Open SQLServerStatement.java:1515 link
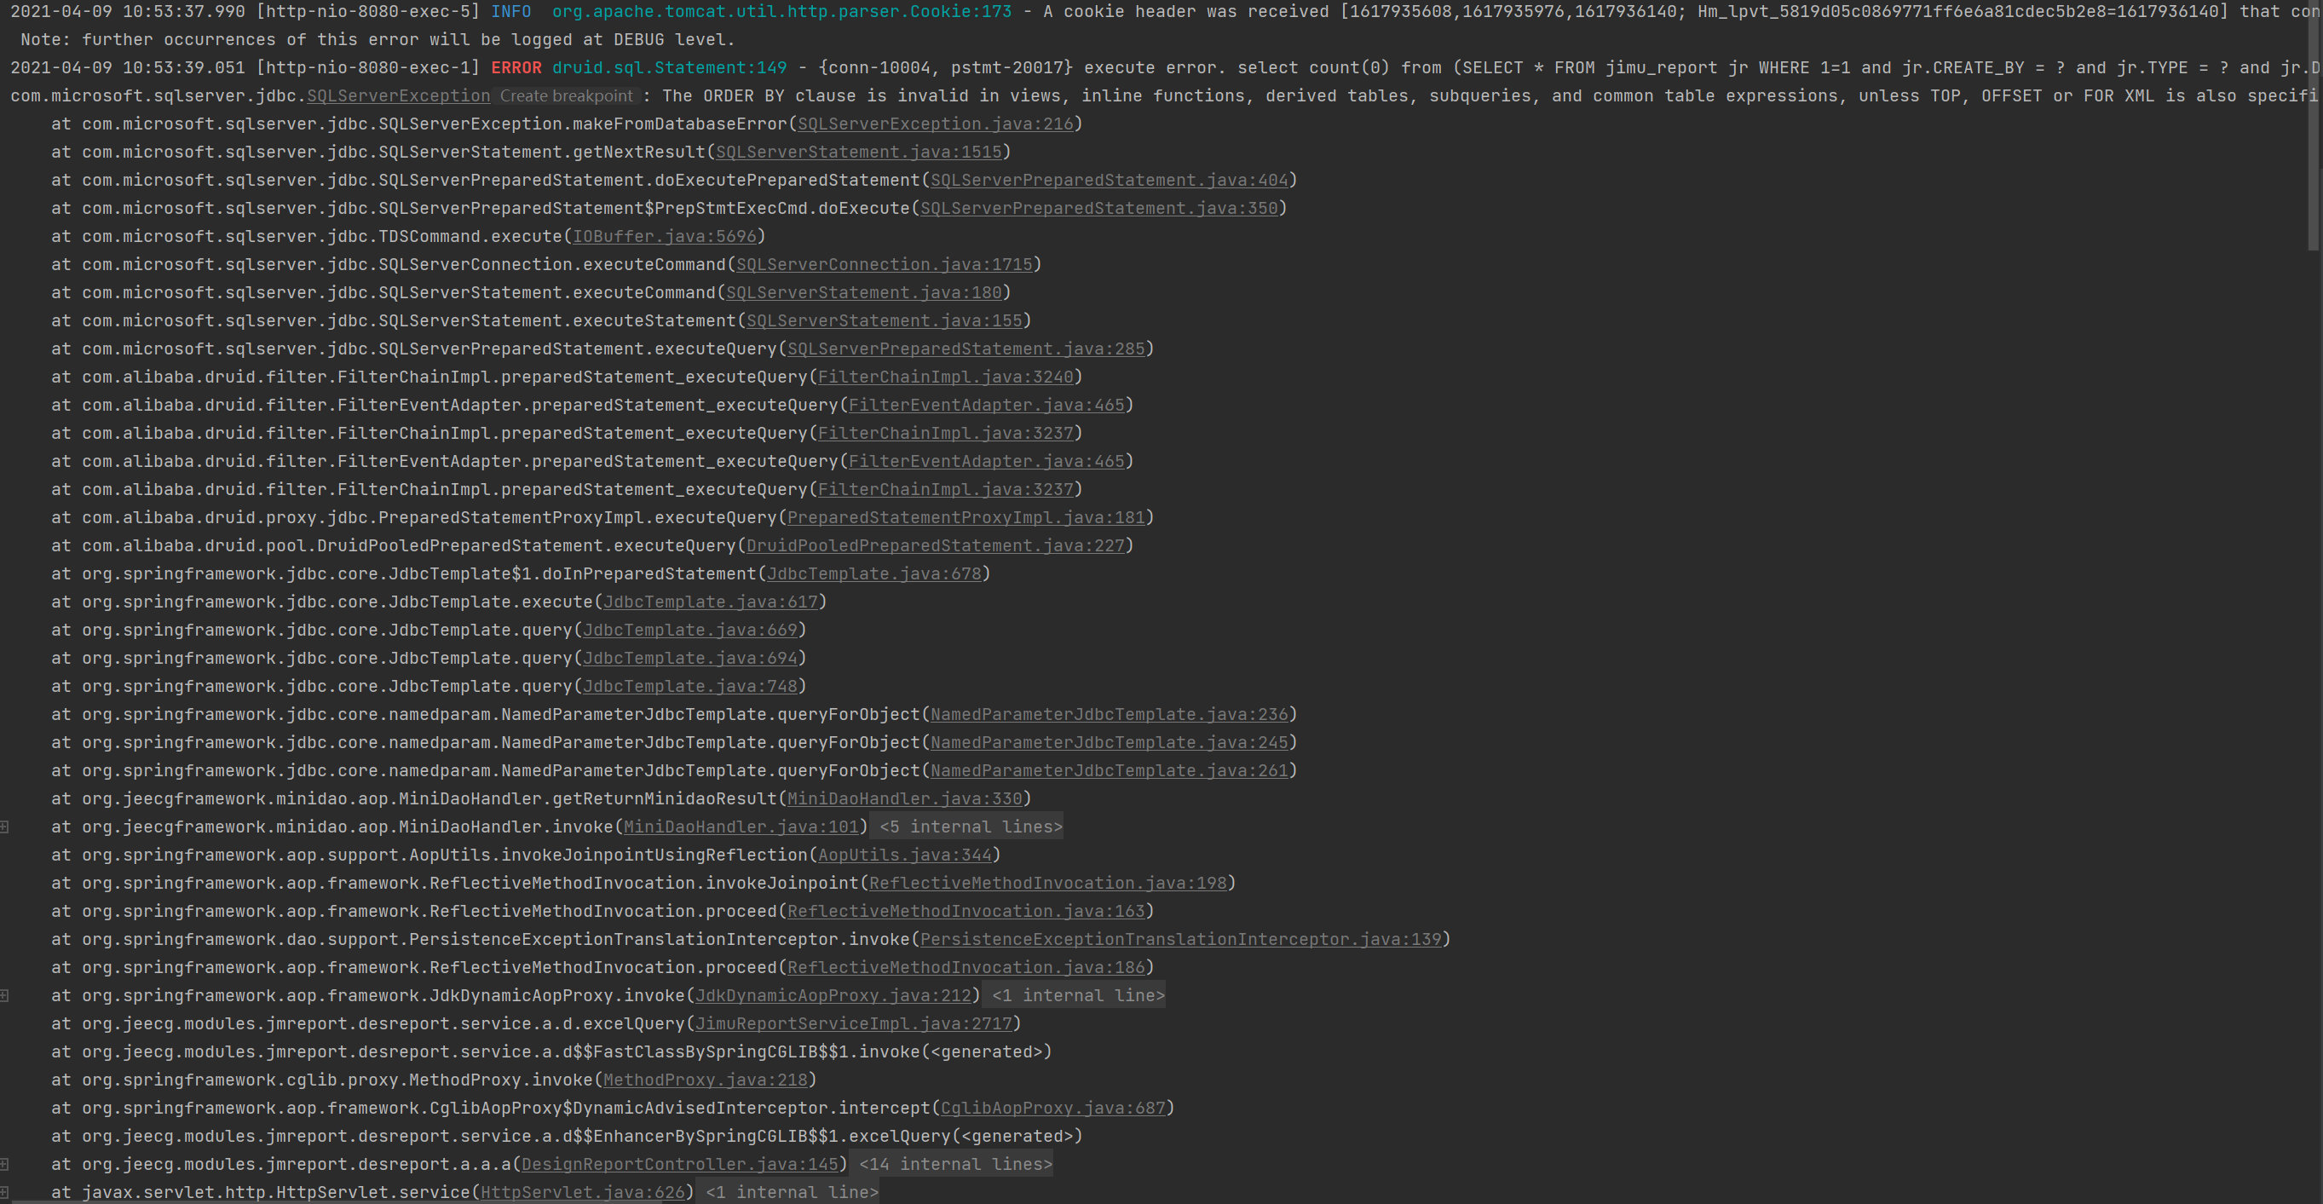 [x=858, y=152]
